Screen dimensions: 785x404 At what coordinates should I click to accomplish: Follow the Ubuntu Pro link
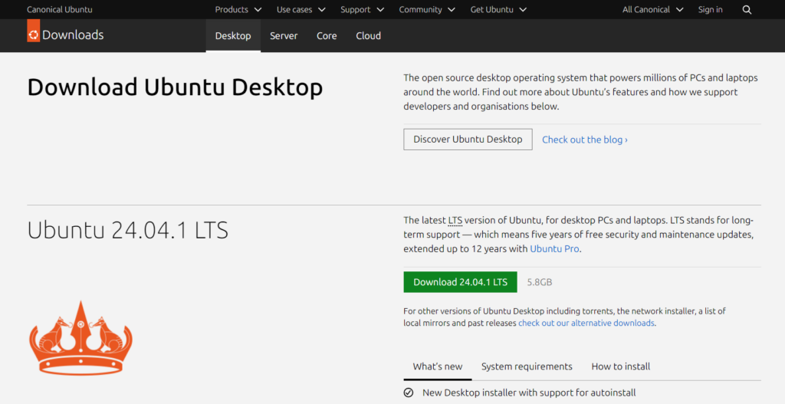point(554,248)
